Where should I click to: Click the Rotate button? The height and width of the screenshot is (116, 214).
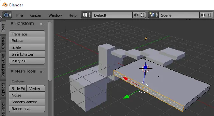tap(27, 41)
